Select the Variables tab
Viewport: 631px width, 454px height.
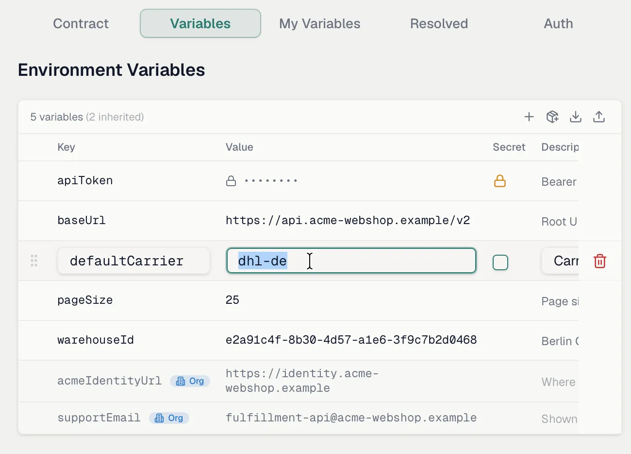[200, 23]
